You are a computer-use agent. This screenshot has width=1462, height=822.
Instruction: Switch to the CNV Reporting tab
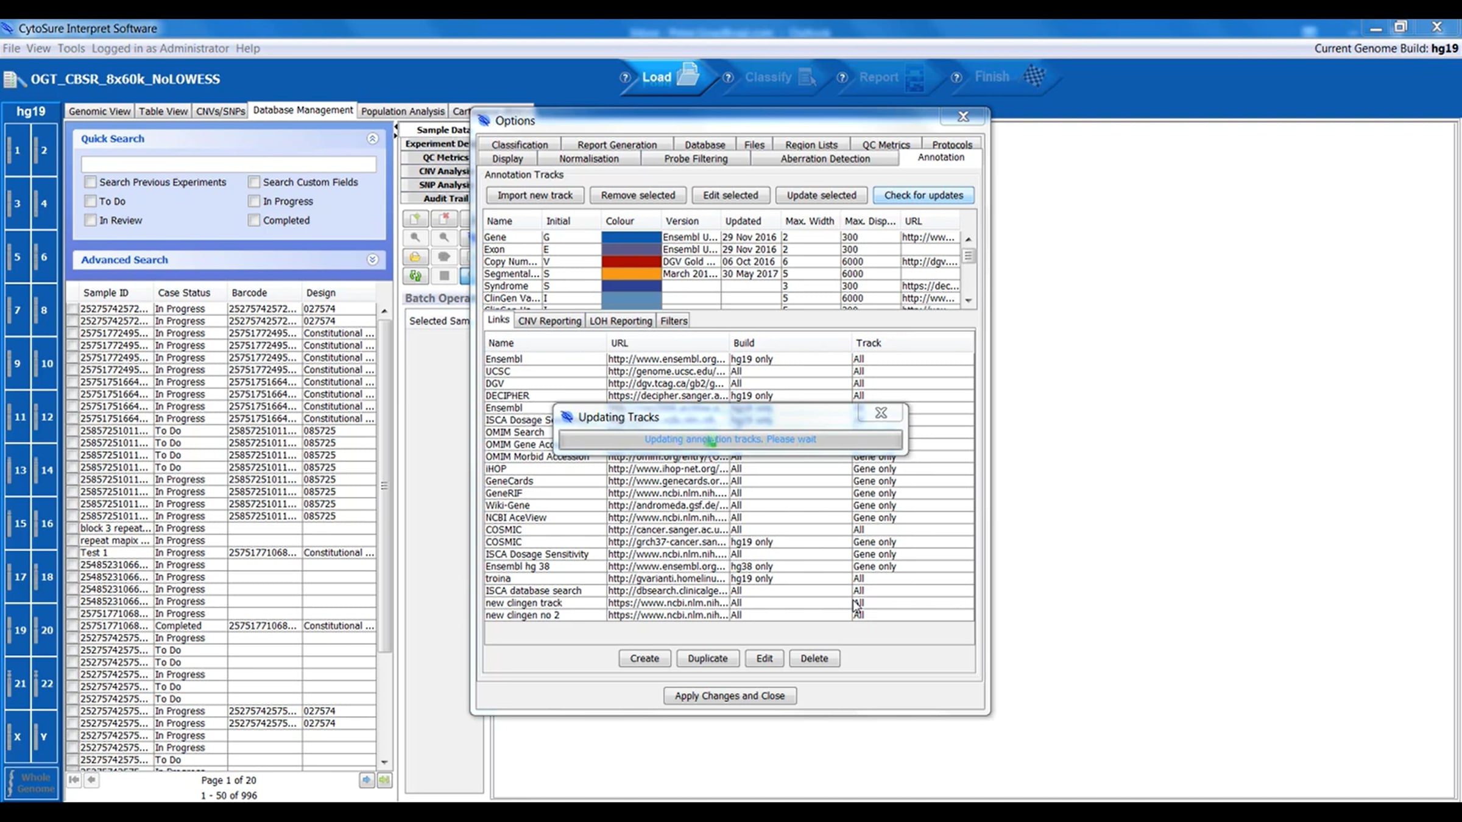(x=549, y=321)
